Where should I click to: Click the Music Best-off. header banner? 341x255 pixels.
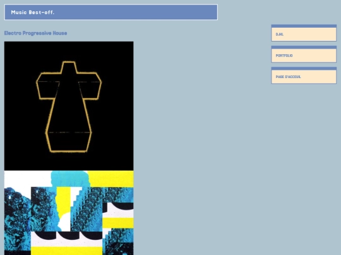pyautogui.click(x=111, y=13)
